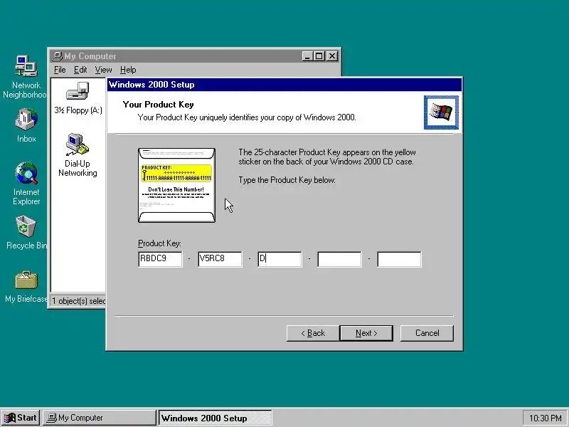This screenshot has height=427, width=569.
Task: Click the Back button in Setup
Action: (313, 333)
